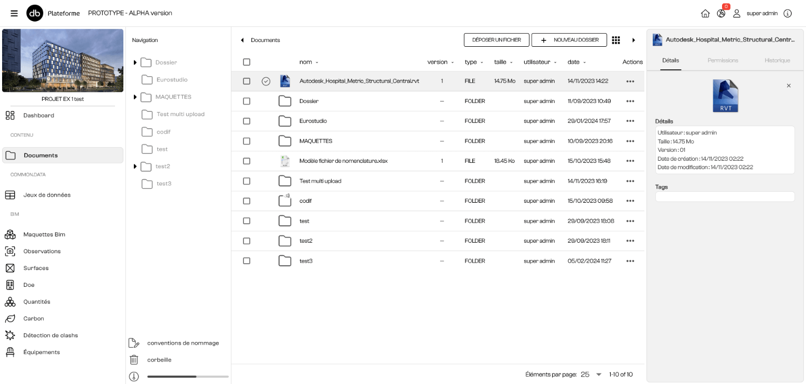Tick the checkbox for MAQUETTES row

point(247,141)
